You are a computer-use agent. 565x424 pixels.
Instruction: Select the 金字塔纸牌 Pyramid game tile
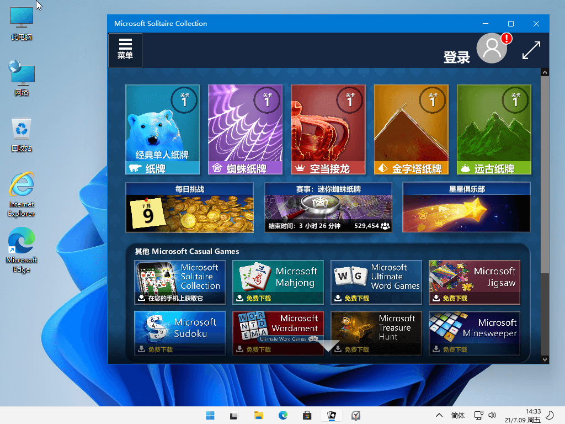tap(411, 129)
